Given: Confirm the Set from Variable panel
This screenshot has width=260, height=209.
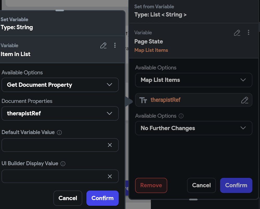Looking at the screenshot, I should coord(236,185).
